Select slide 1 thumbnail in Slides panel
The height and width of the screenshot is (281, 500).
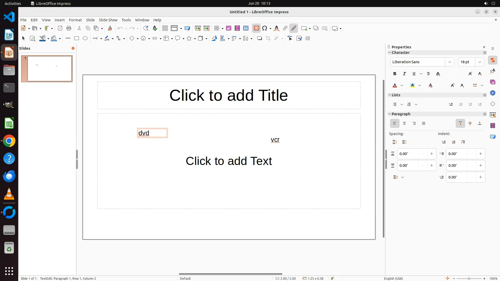click(x=49, y=69)
